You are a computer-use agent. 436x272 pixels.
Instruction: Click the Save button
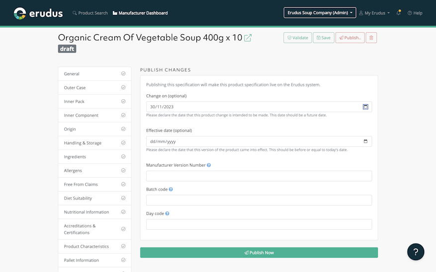(x=323, y=38)
